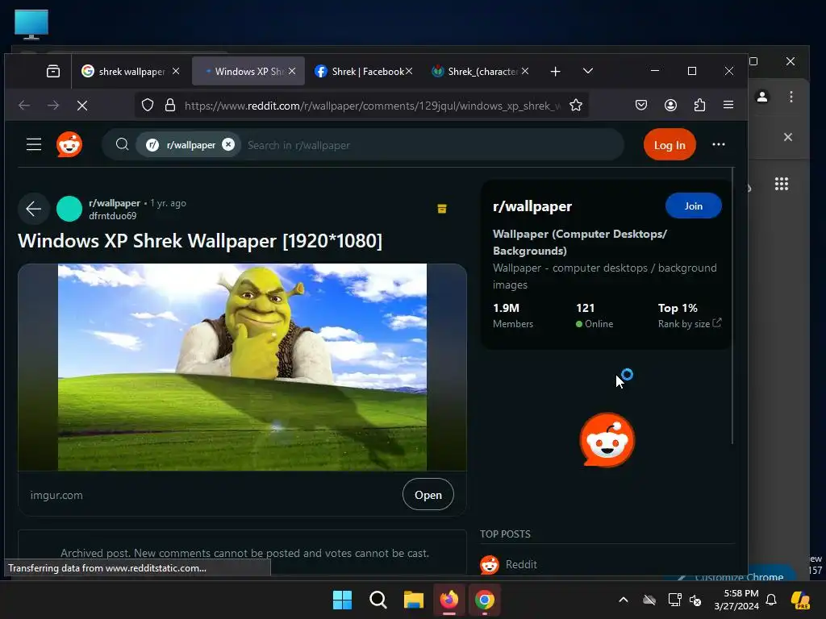Viewport: 826px width, 619px height.
Task: Open the desktop This PC icon
Action: click(31, 24)
